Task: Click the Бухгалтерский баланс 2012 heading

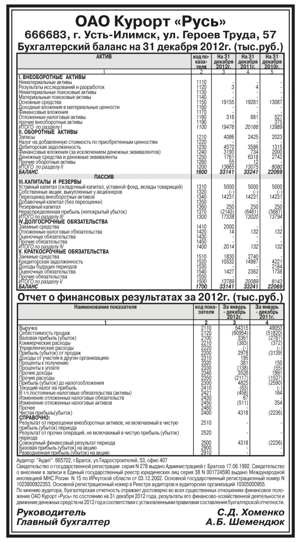Action: pyautogui.click(x=150, y=47)
